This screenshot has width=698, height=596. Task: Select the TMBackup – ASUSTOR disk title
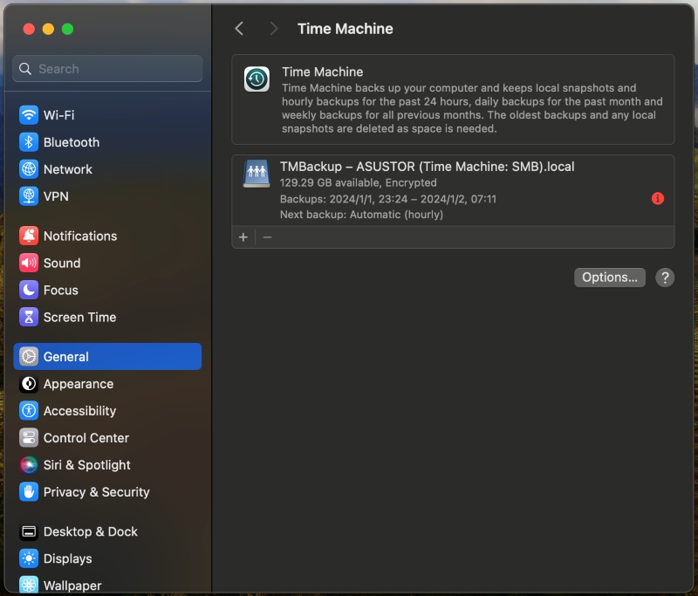click(427, 167)
